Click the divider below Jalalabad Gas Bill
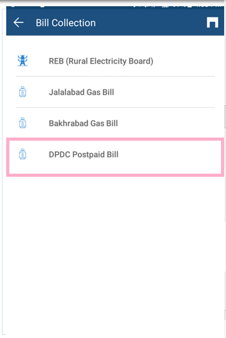The image size is (226, 338). [x=115, y=107]
